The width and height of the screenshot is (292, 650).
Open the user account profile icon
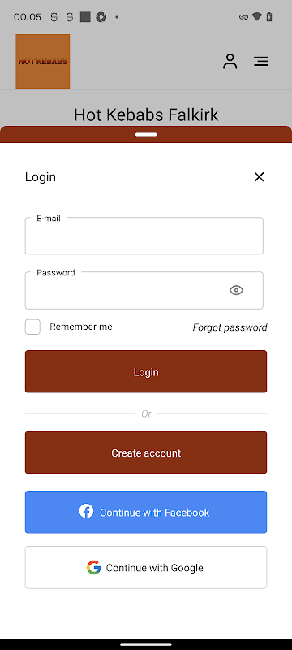(230, 62)
